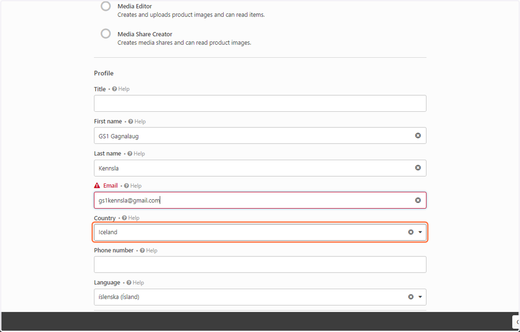Click the First name input field
This screenshot has height=332, width=520.
(x=260, y=135)
